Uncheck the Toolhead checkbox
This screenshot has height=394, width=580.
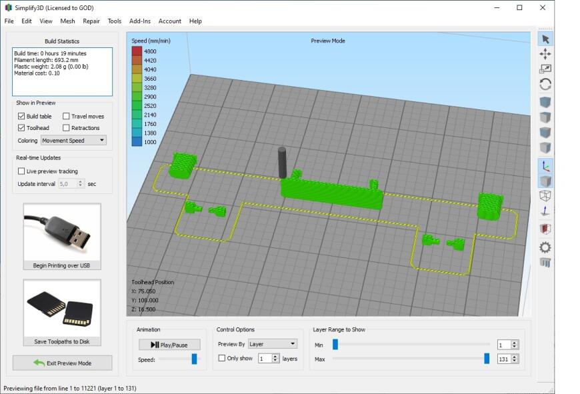21,127
